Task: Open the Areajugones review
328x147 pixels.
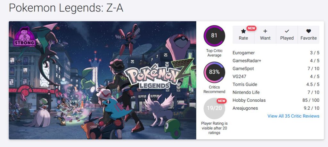Action: click(245, 108)
